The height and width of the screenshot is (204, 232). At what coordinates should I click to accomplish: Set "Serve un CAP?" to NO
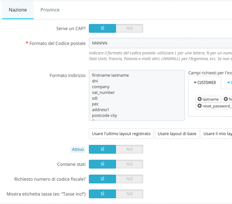(129, 28)
